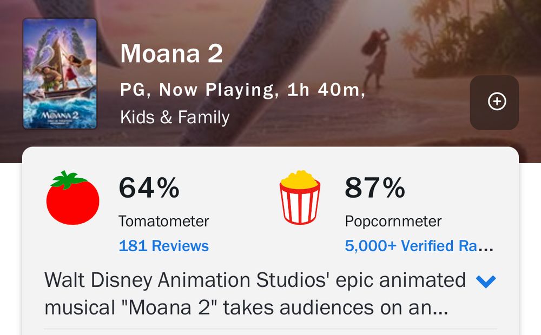
Task: Click the Walt Disney Animation Studios synopsis text
Action: [x=254, y=280]
